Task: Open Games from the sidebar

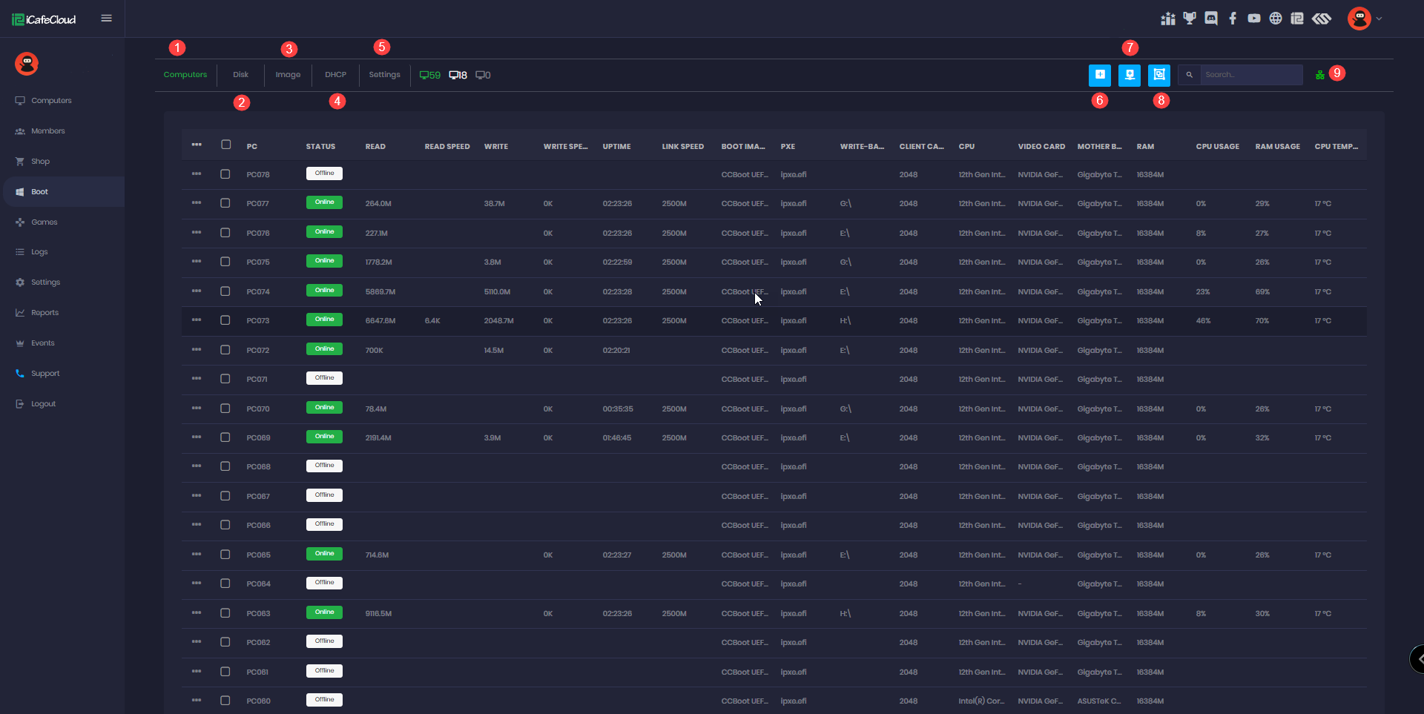Action: 44,222
